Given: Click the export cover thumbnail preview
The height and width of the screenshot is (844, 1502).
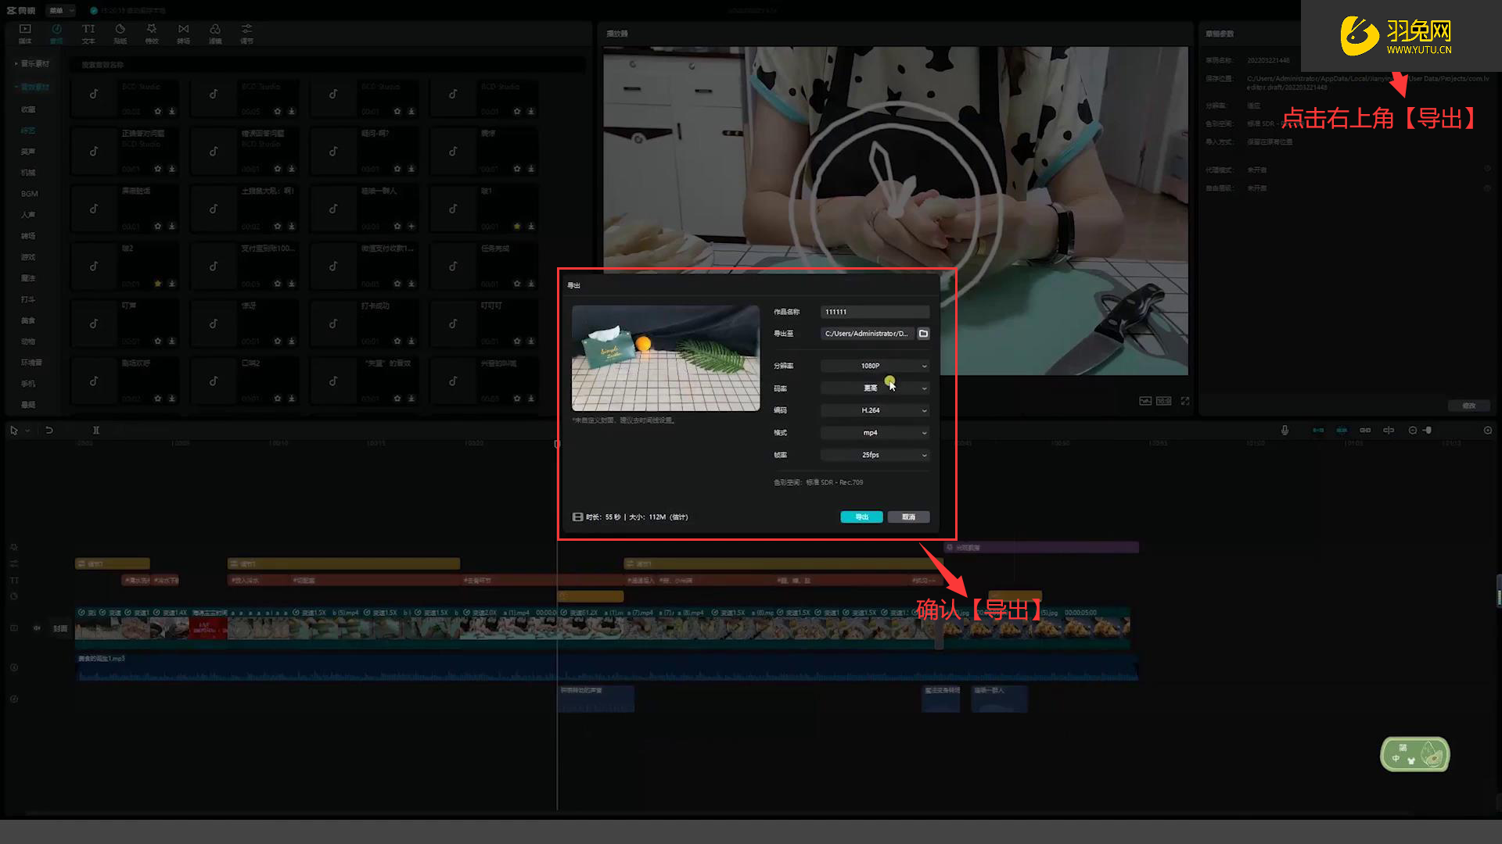Looking at the screenshot, I should [666, 358].
